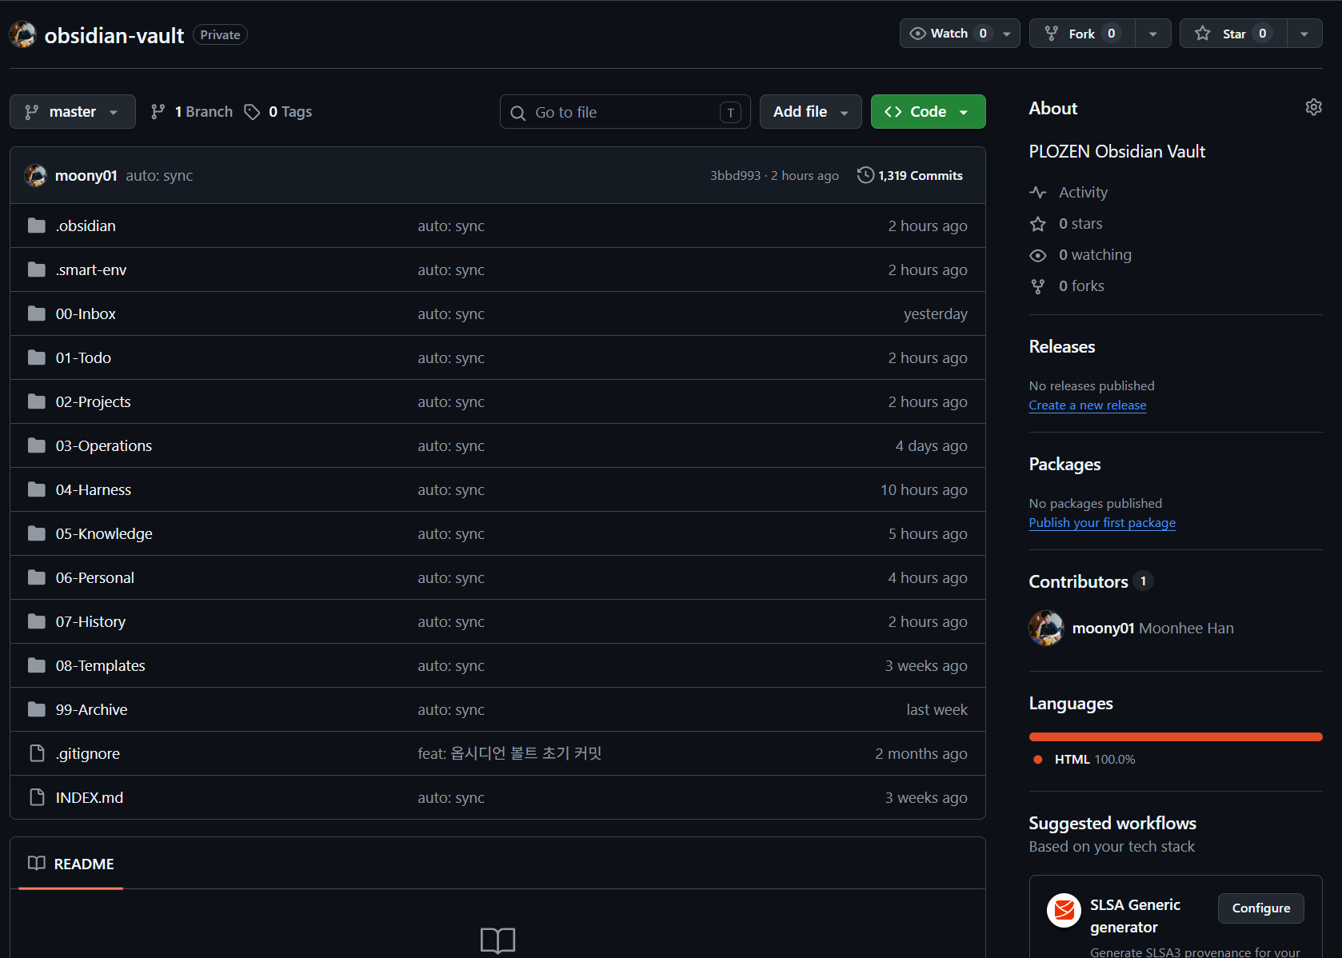
Task: Focus the Go to file search field
Action: [625, 112]
